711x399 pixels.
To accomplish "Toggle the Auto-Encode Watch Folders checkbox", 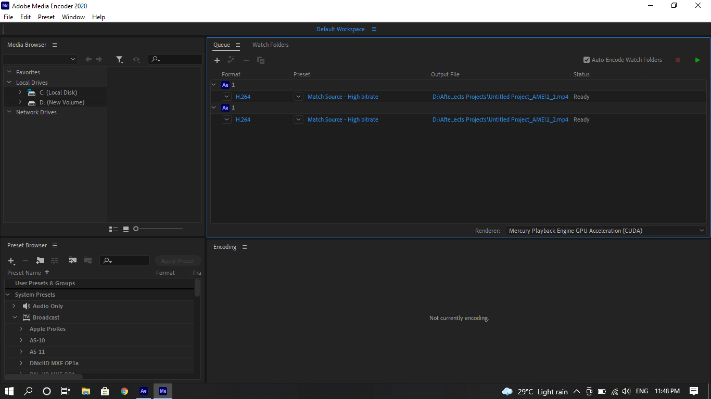I will [x=587, y=60].
